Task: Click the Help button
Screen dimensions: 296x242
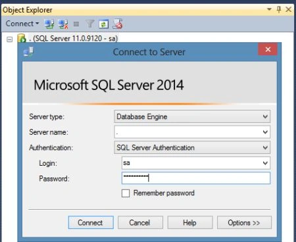Action: click(x=190, y=222)
